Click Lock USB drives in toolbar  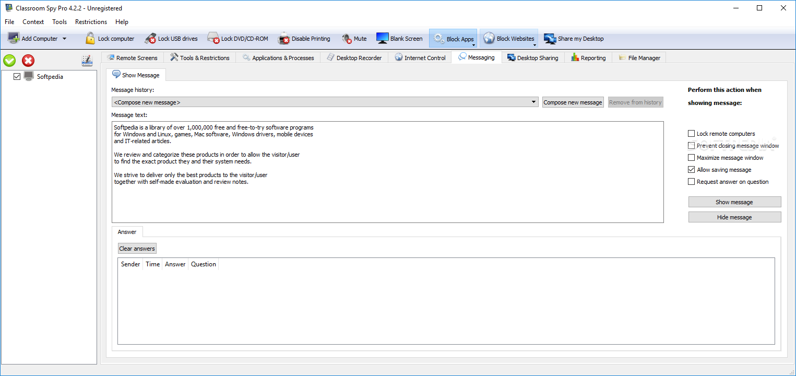[x=171, y=39]
